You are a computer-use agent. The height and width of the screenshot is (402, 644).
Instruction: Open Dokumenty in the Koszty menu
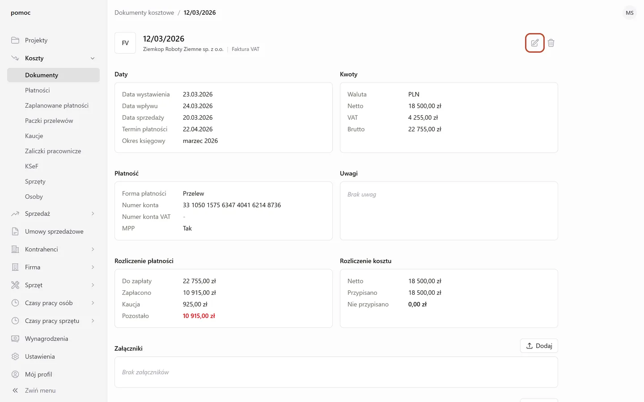coord(53,75)
